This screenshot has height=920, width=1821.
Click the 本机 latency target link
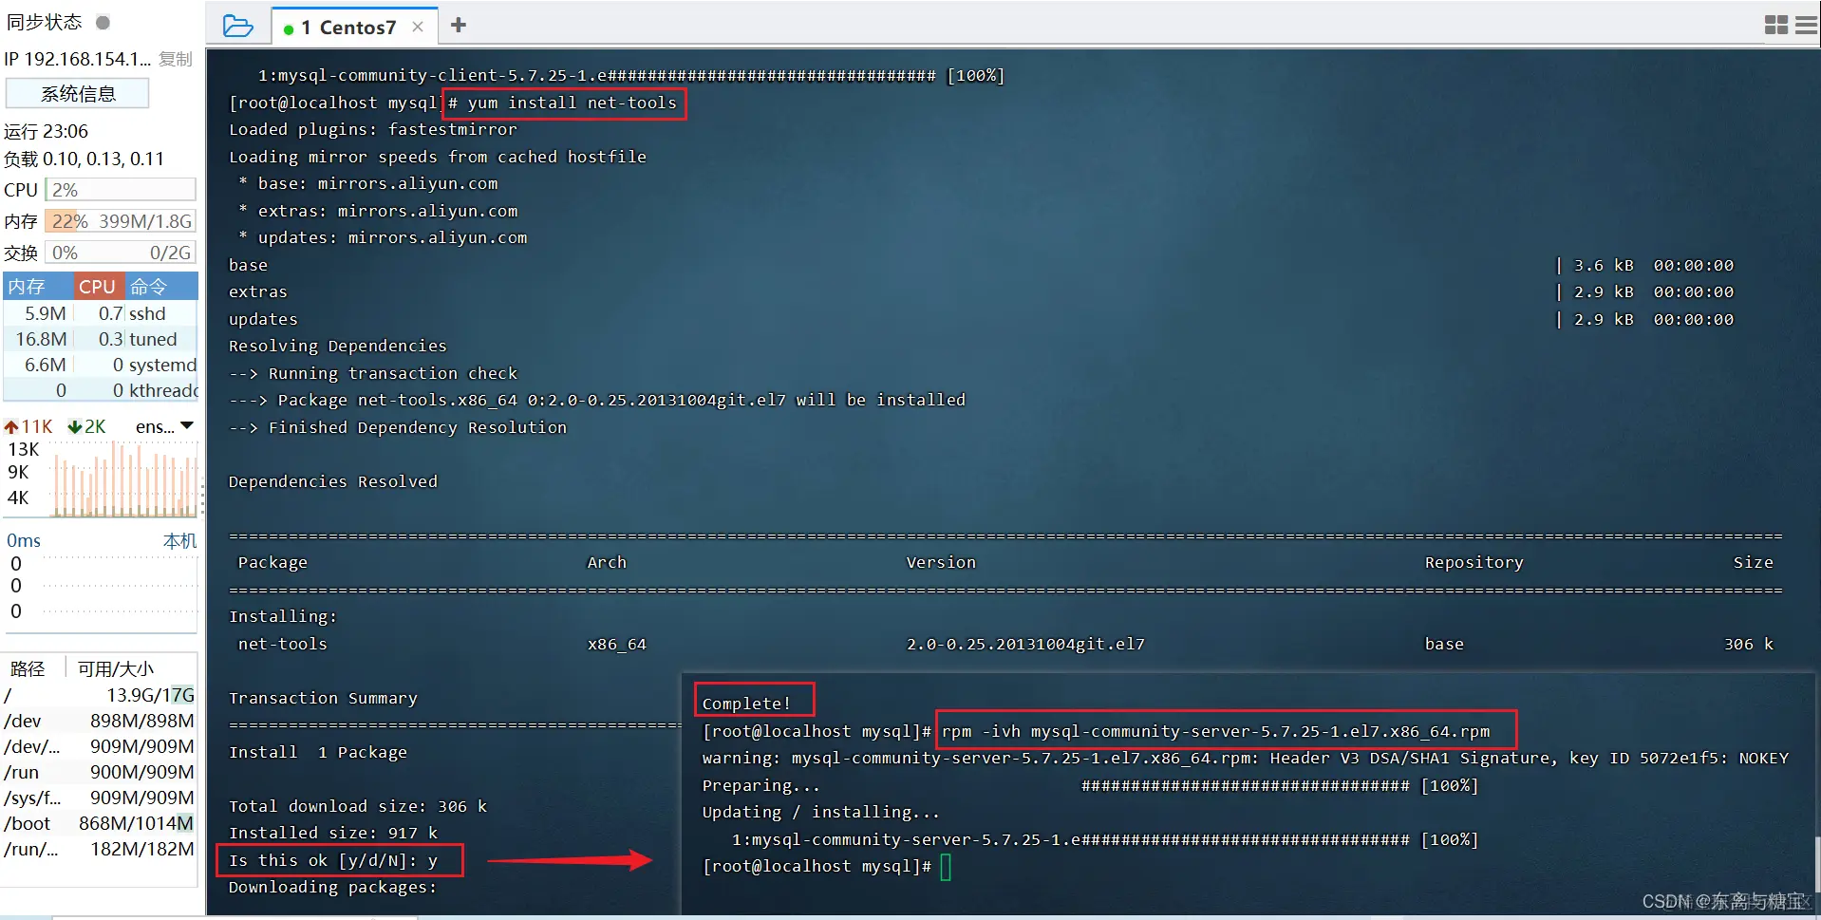pyautogui.click(x=180, y=540)
